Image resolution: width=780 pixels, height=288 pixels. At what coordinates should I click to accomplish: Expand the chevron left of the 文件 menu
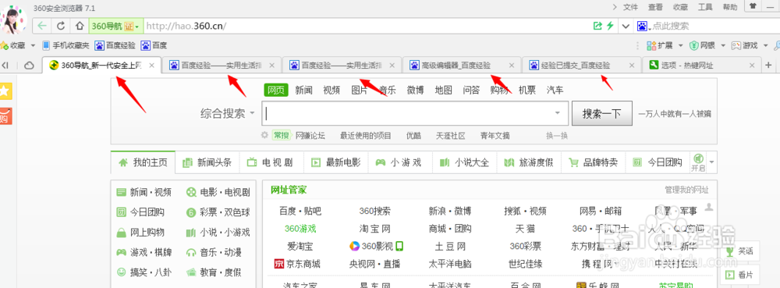pos(615,7)
